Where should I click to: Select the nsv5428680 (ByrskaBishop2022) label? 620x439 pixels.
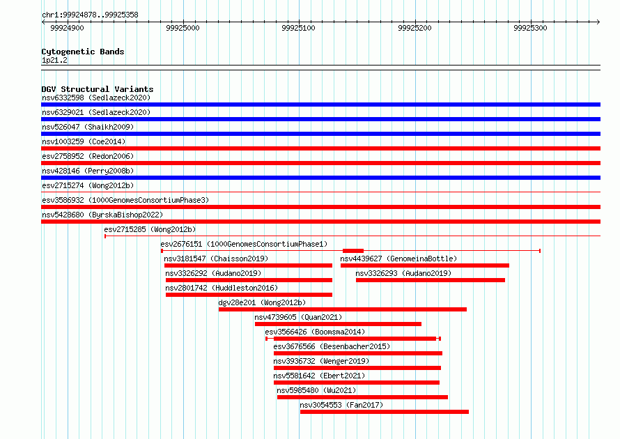(102, 215)
